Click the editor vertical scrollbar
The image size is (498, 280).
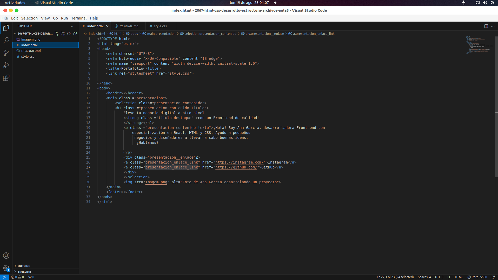(x=496, y=107)
